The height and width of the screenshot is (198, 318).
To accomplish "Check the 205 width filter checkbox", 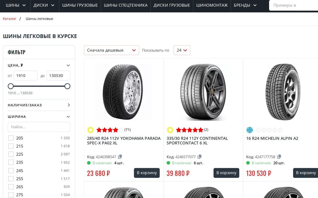I will (x=11, y=138).
